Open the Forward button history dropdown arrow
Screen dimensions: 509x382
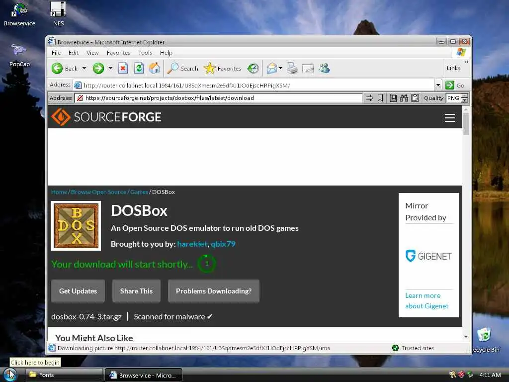pos(110,68)
